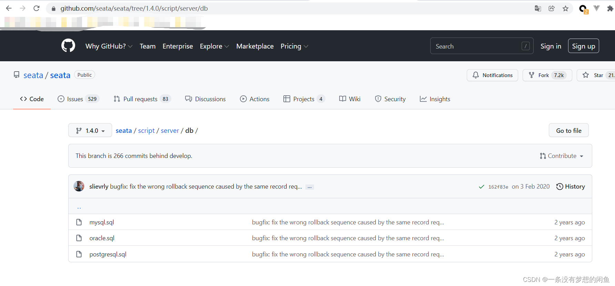Click the seata owner link in repo title

coord(33,75)
